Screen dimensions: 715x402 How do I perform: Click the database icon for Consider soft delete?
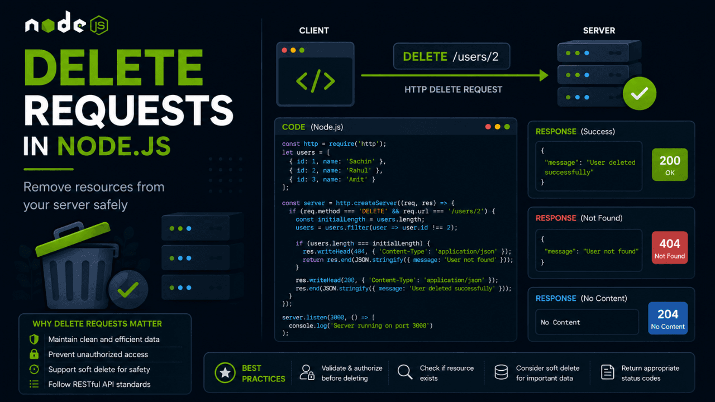click(501, 373)
